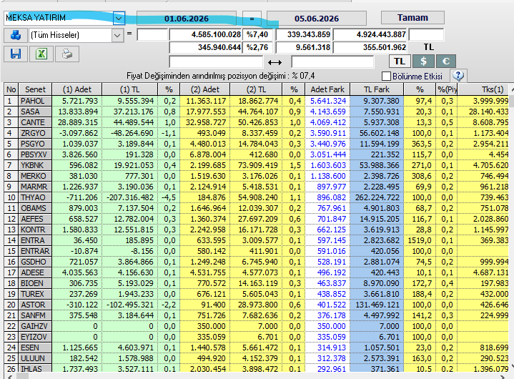Viewport: 514px width, 379px height.
Task: Select the THYAO row symbol cell
Action: click(35, 197)
